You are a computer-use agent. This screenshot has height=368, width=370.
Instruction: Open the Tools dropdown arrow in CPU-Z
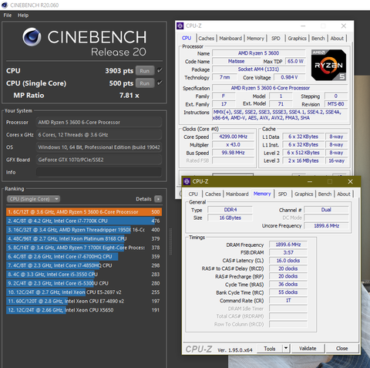coord(286,349)
